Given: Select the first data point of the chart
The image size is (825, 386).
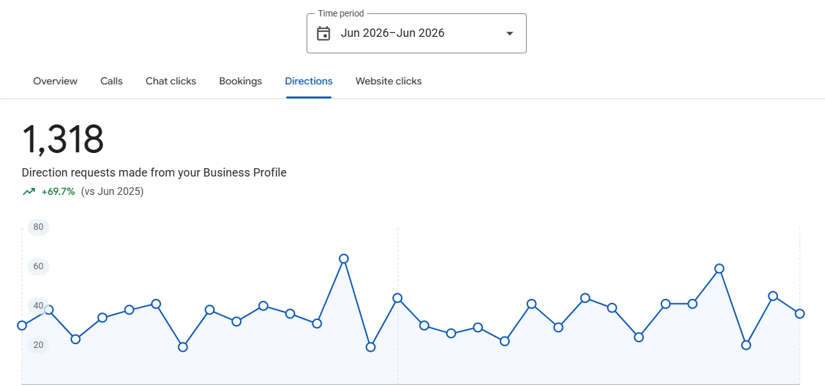Looking at the screenshot, I should pos(22,326).
